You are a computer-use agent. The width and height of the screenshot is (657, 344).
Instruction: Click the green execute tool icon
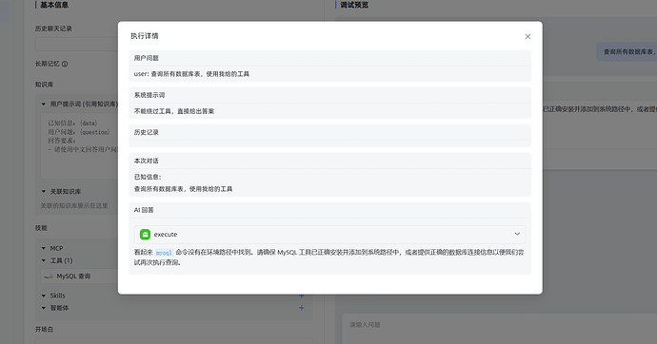point(145,235)
